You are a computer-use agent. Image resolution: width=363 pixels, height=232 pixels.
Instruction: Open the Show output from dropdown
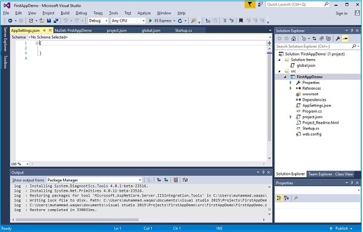(x=94, y=180)
